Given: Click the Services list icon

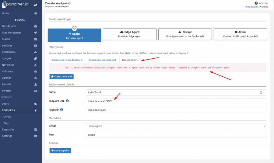Looking at the screenshot, I should coord(36,46).
